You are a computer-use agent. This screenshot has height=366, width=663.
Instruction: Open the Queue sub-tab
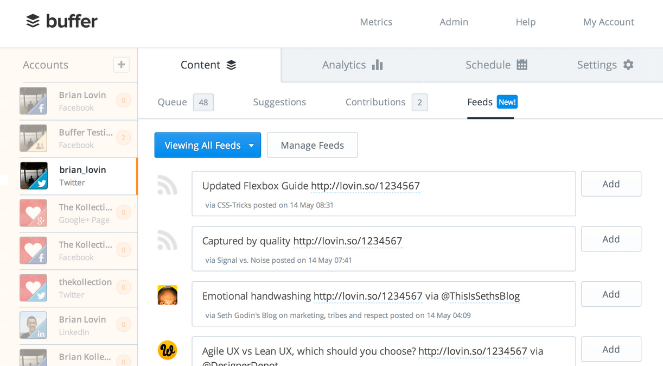click(172, 102)
